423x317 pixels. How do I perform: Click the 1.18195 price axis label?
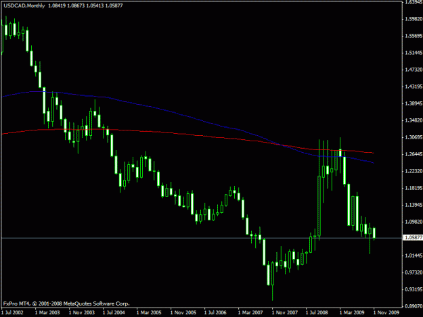(414, 188)
